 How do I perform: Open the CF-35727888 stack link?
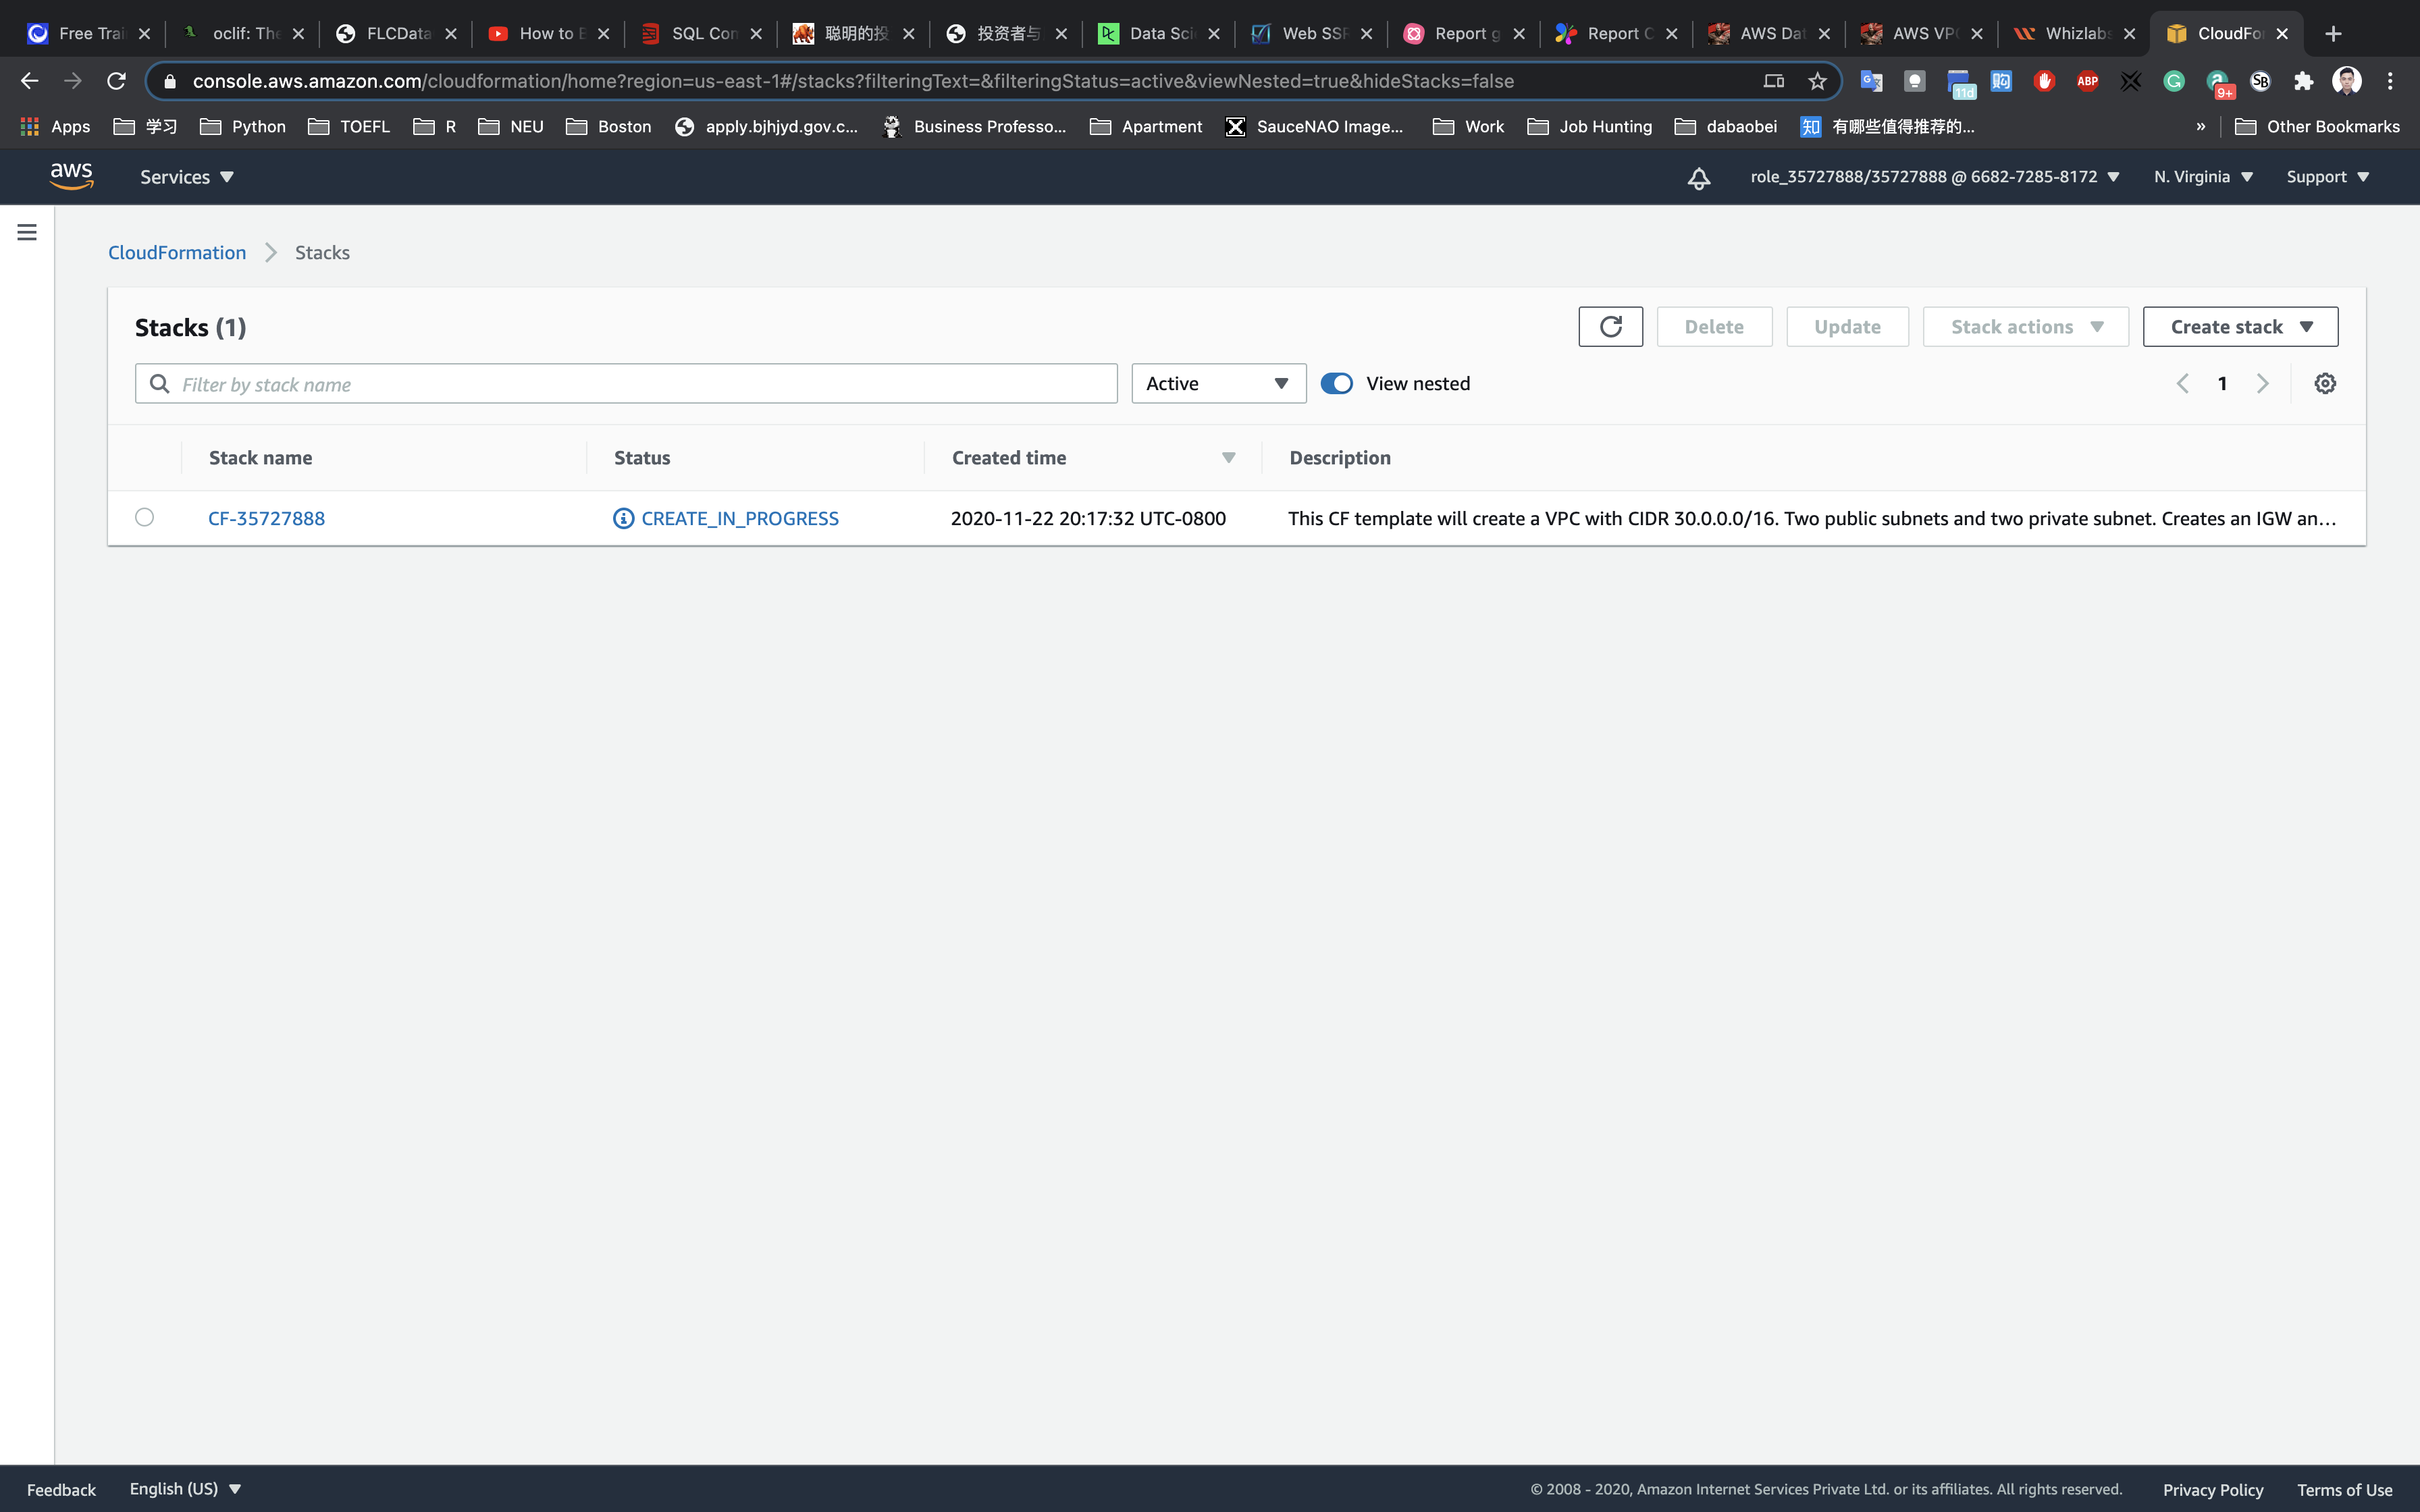point(266,518)
